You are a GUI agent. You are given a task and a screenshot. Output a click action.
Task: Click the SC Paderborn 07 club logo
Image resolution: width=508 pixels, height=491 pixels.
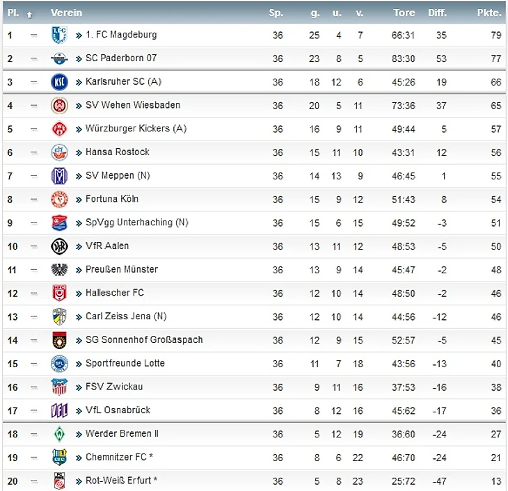[59, 58]
